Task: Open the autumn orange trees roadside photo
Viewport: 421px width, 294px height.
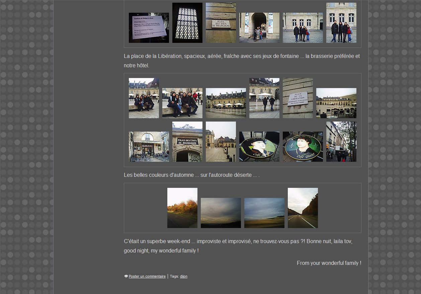Action: [x=182, y=208]
